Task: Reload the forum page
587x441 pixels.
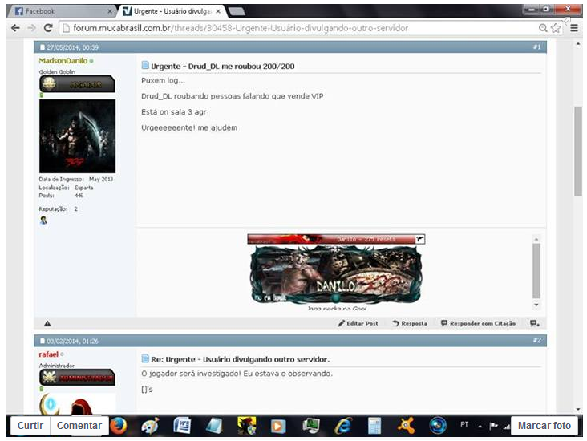Action: [x=47, y=28]
